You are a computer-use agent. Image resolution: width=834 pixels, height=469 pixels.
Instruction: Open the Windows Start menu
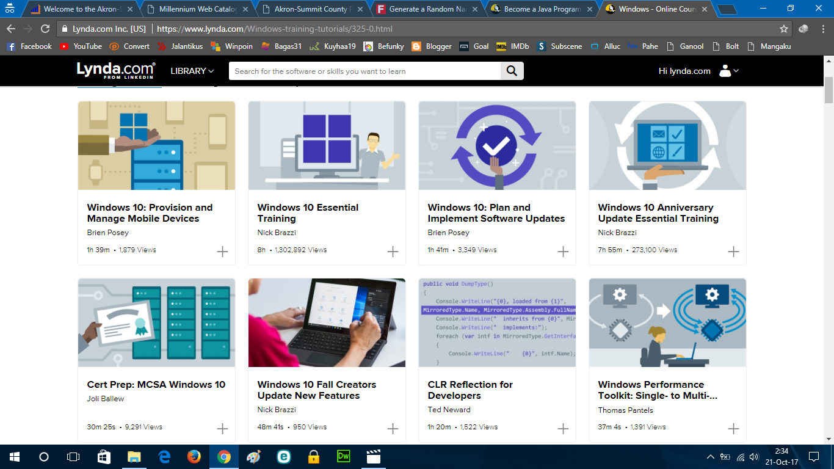click(x=14, y=457)
